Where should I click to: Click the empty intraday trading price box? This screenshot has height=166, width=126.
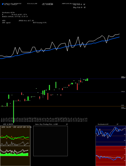pos(50,141)
